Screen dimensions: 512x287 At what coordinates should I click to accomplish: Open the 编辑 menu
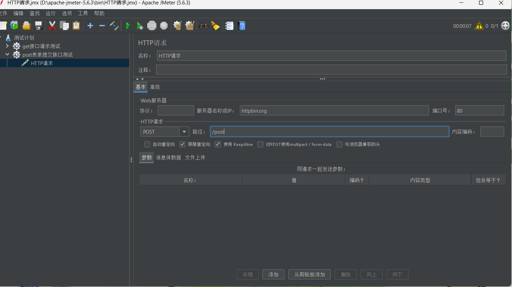(x=18, y=13)
